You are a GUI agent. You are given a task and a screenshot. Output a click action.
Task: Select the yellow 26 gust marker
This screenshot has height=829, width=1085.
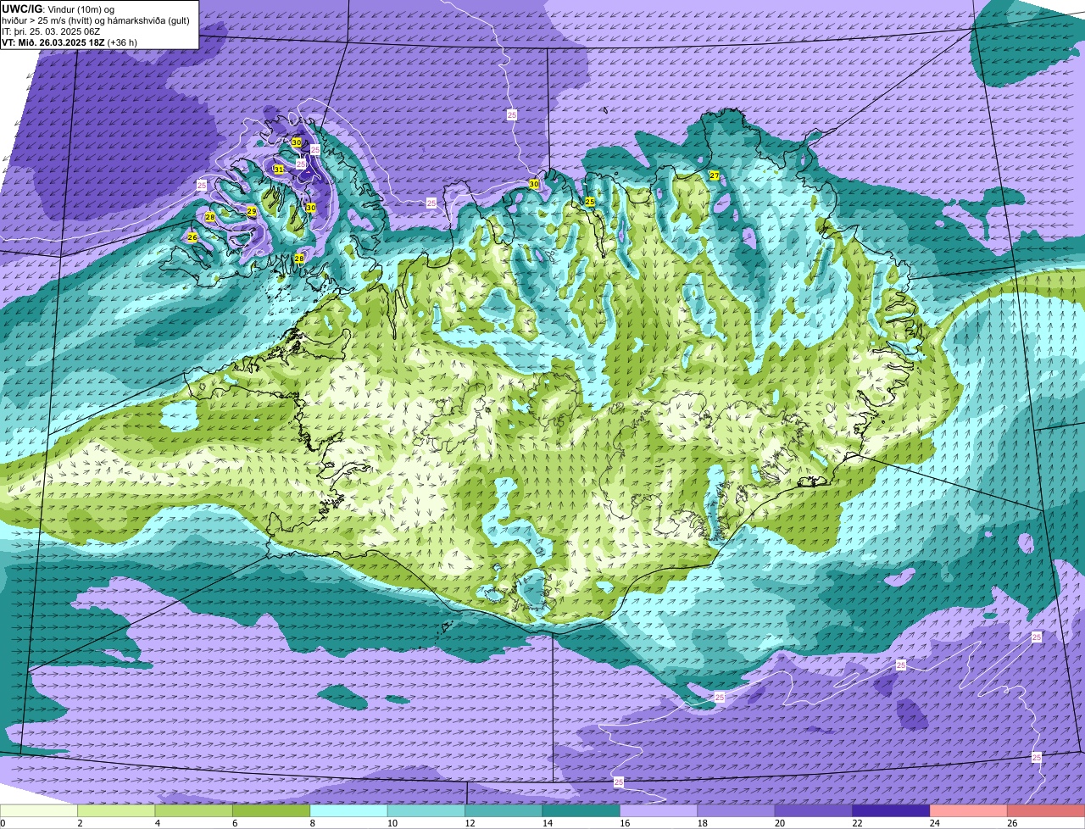tap(192, 238)
